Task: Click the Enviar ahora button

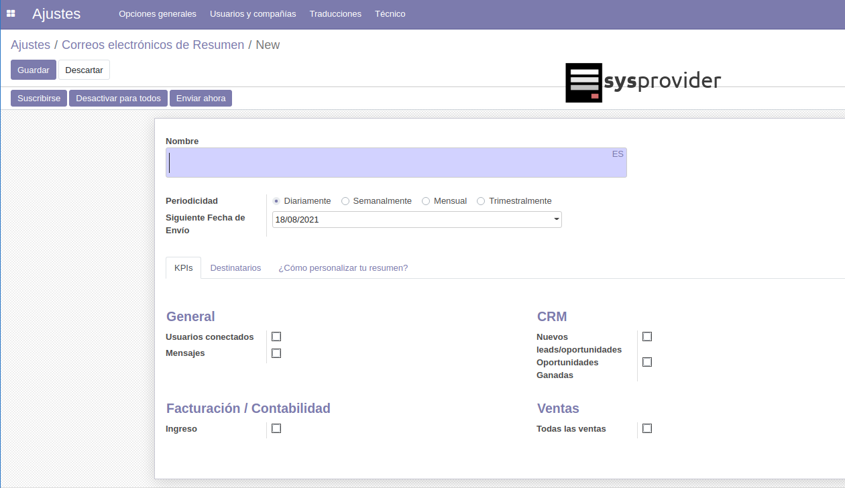Action: coord(201,98)
